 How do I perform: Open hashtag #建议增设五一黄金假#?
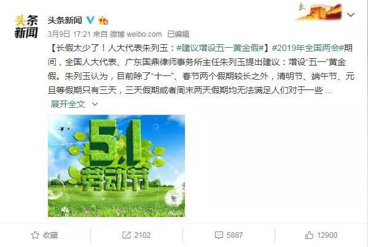tap(221, 48)
